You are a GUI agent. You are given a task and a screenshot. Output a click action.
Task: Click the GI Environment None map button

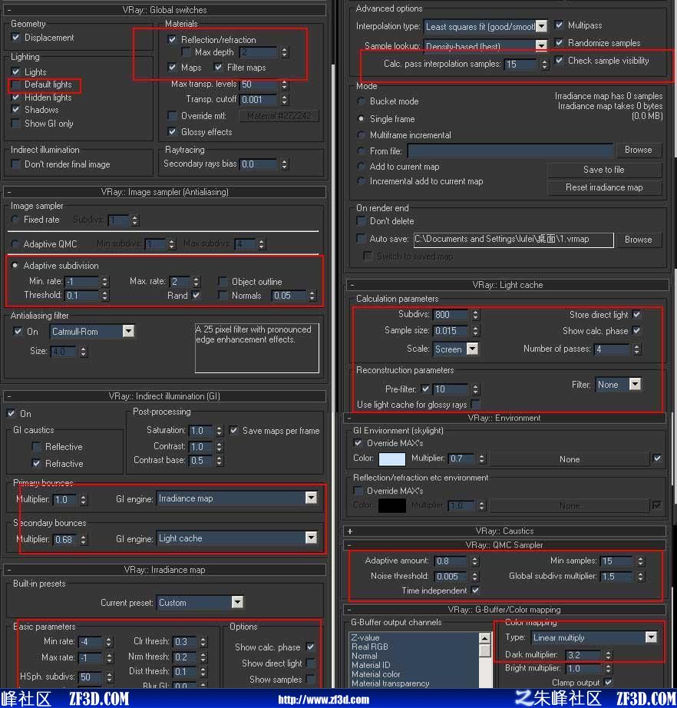(x=570, y=459)
